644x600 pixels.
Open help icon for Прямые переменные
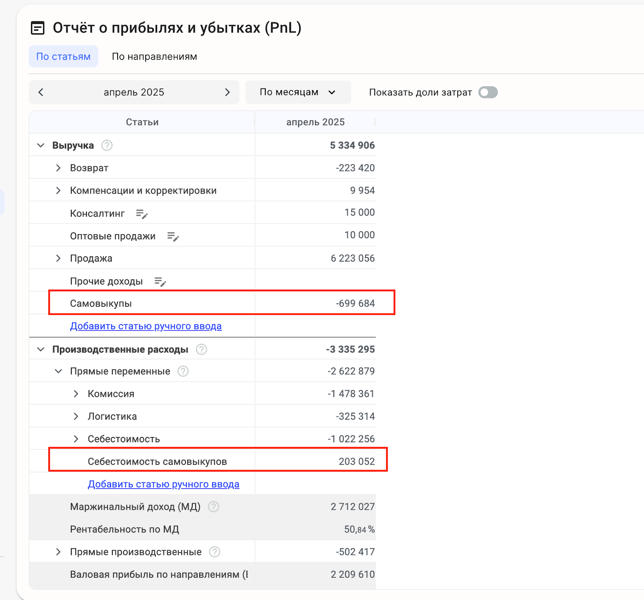click(x=183, y=371)
